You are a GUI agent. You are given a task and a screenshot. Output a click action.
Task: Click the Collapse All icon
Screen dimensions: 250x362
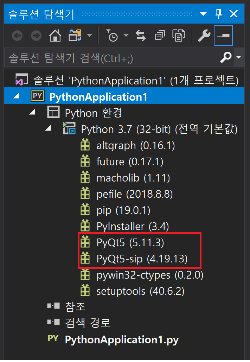pos(160,36)
